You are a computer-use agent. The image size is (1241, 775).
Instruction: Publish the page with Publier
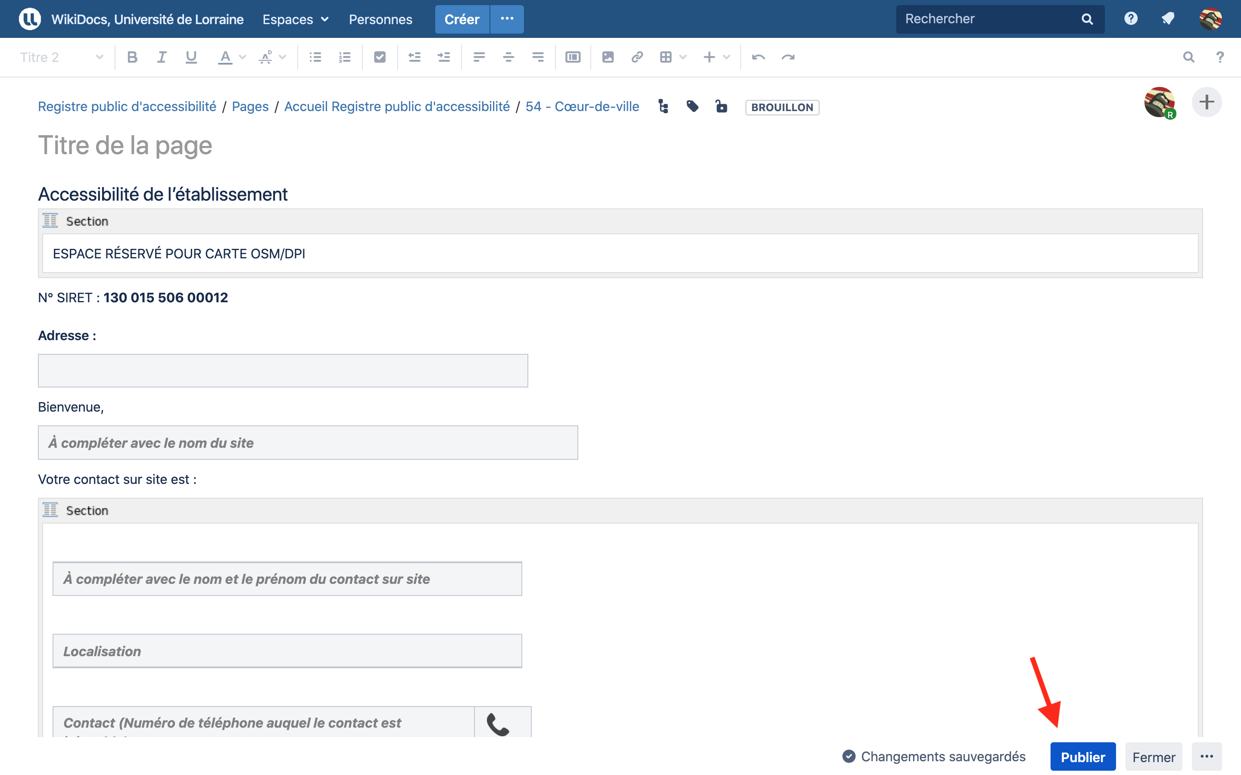tap(1082, 756)
